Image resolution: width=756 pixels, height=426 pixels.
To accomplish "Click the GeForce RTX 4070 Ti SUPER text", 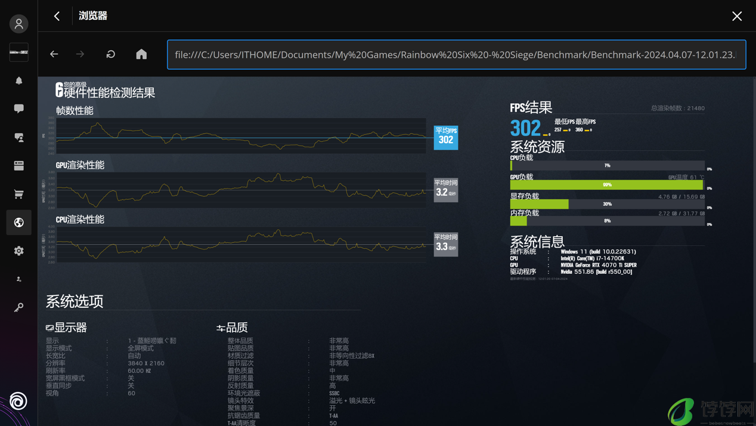I will click(599, 265).
